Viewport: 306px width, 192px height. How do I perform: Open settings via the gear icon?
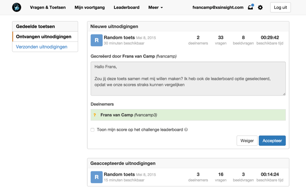tap(260, 8)
